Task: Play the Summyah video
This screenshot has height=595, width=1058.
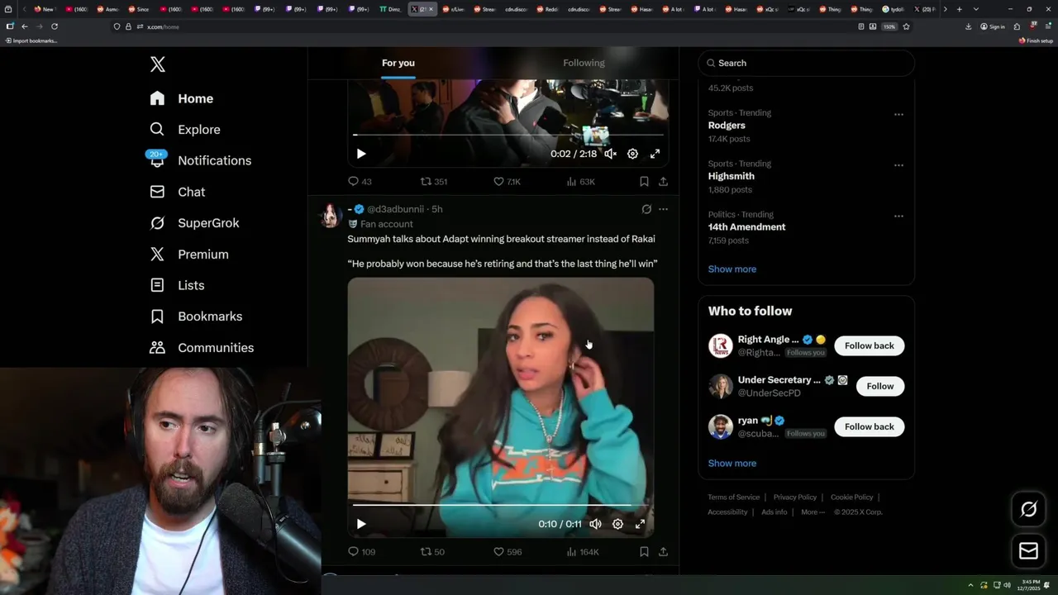Action: 361,524
